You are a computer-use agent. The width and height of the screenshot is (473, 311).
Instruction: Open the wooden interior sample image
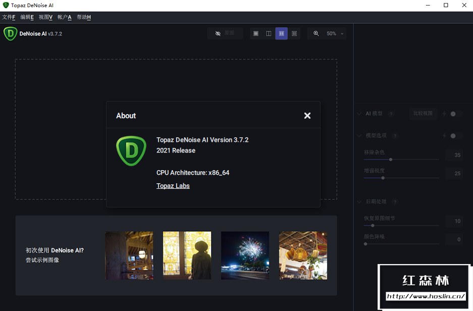click(x=129, y=255)
